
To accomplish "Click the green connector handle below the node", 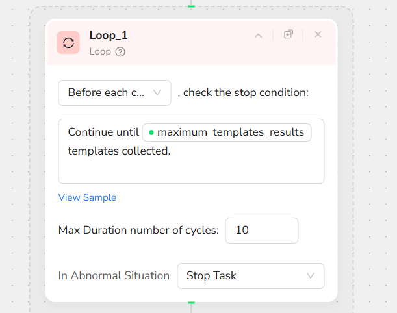I will 191,303.
